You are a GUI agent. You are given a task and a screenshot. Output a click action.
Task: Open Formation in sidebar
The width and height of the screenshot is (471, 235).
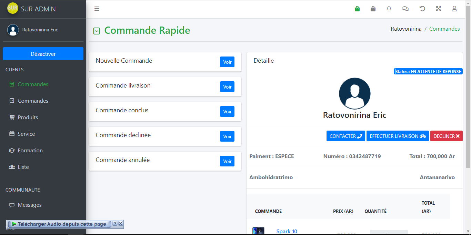point(30,150)
